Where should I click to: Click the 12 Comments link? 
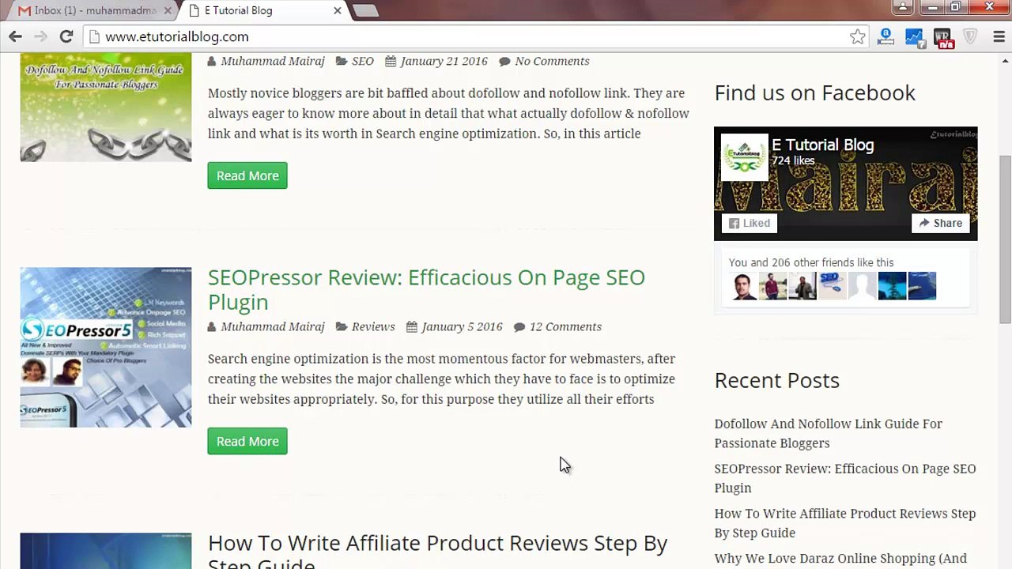point(565,326)
